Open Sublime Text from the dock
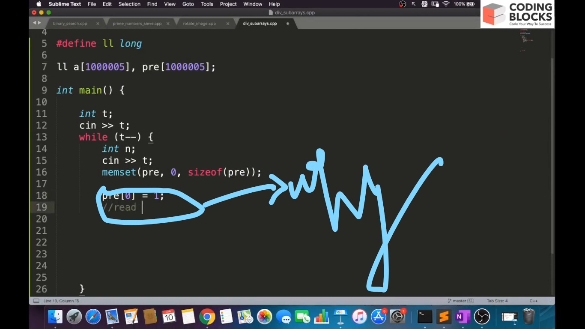Viewport: 585px width, 329px height. (x=444, y=317)
